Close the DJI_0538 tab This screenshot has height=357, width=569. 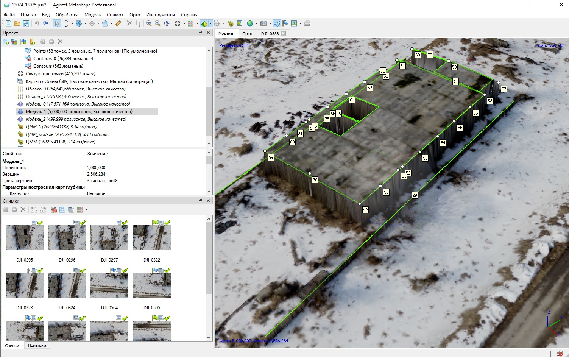(x=283, y=33)
